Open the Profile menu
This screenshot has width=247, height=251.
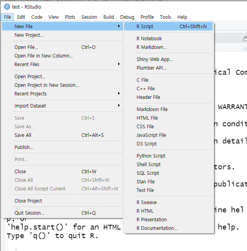pos(147,17)
